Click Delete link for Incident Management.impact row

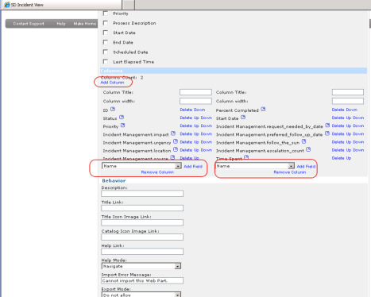coord(186,134)
